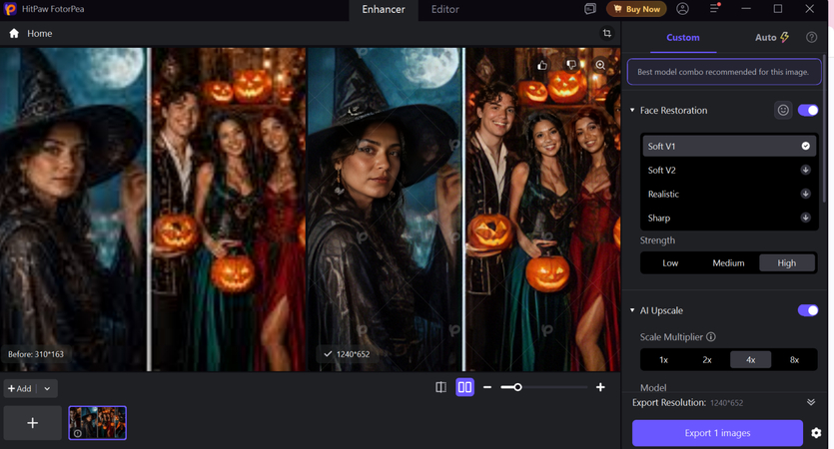The height and width of the screenshot is (449, 834).
Task: Open the user account icon
Action: tap(682, 9)
